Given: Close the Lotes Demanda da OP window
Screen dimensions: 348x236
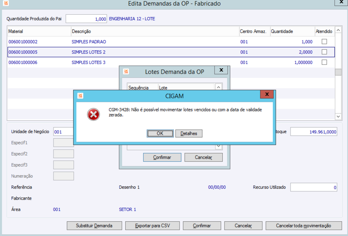Looking at the screenshot, I should click(x=221, y=70).
